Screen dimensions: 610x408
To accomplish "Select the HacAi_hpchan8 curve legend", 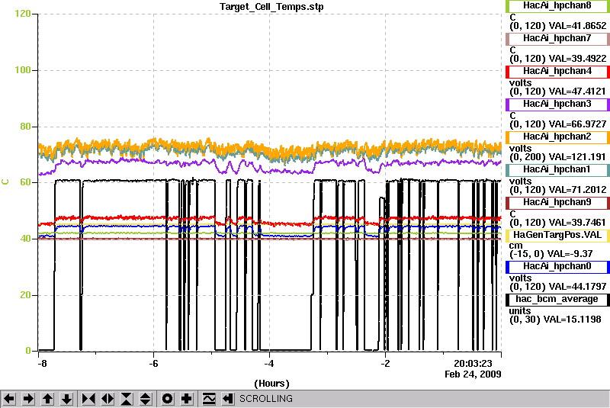I will pyautogui.click(x=557, y=6).
